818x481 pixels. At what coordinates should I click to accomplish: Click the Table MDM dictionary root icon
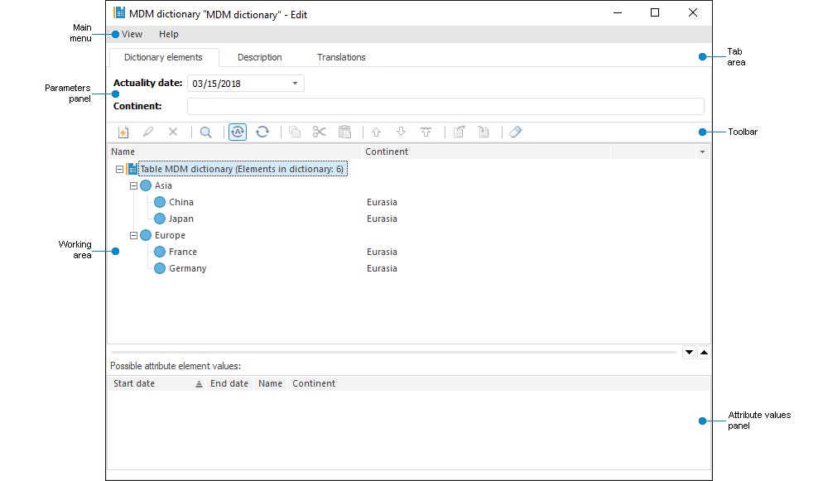click(132, 169)
